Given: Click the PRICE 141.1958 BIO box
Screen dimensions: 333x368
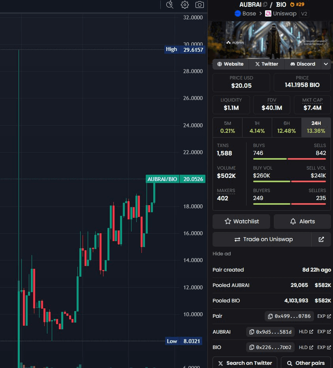Looking at the screenshot, I should click(x=302, y=82).
